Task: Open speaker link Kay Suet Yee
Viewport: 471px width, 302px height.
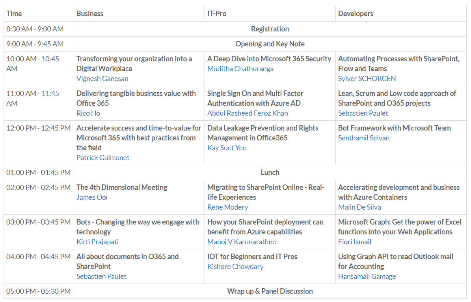Action: click(227, 148)
